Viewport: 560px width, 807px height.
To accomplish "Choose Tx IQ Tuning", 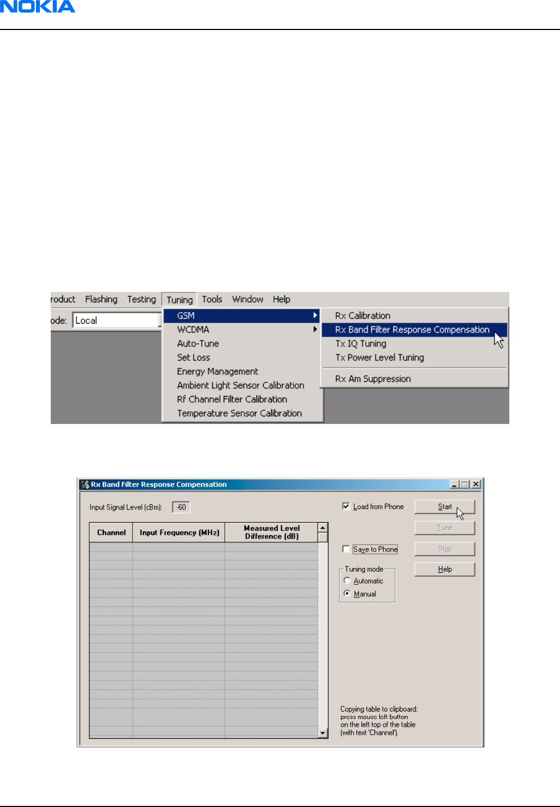I will (414, 344).
